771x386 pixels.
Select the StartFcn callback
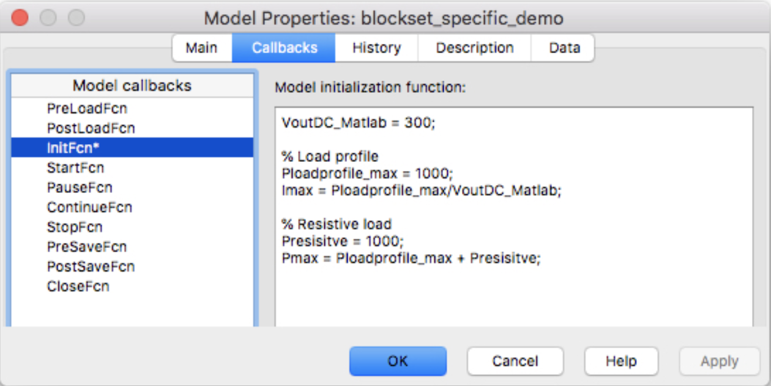pos(75,167)
